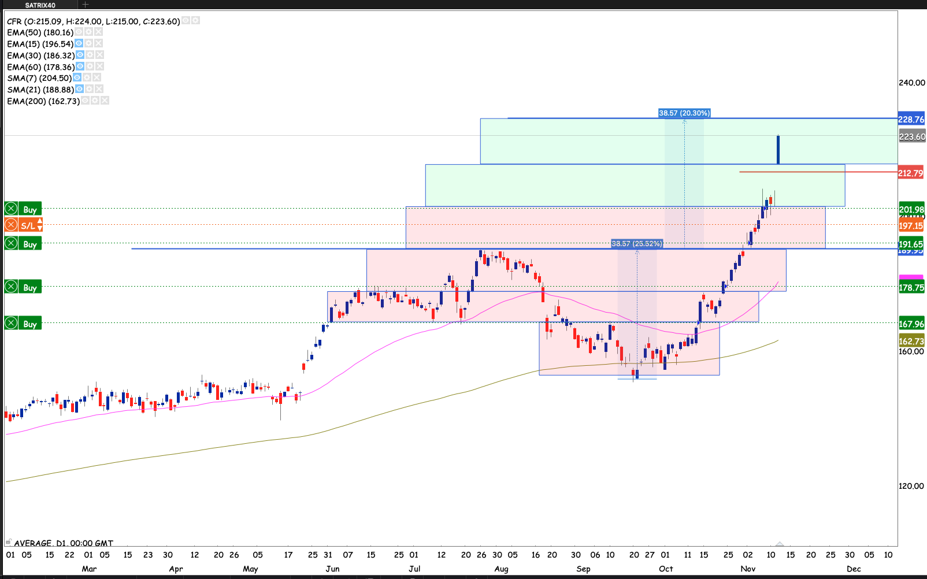The width and height of the screenshot is (927, 579).
Task: Click the add new chart tab plus icon
Action: [86, 5]
